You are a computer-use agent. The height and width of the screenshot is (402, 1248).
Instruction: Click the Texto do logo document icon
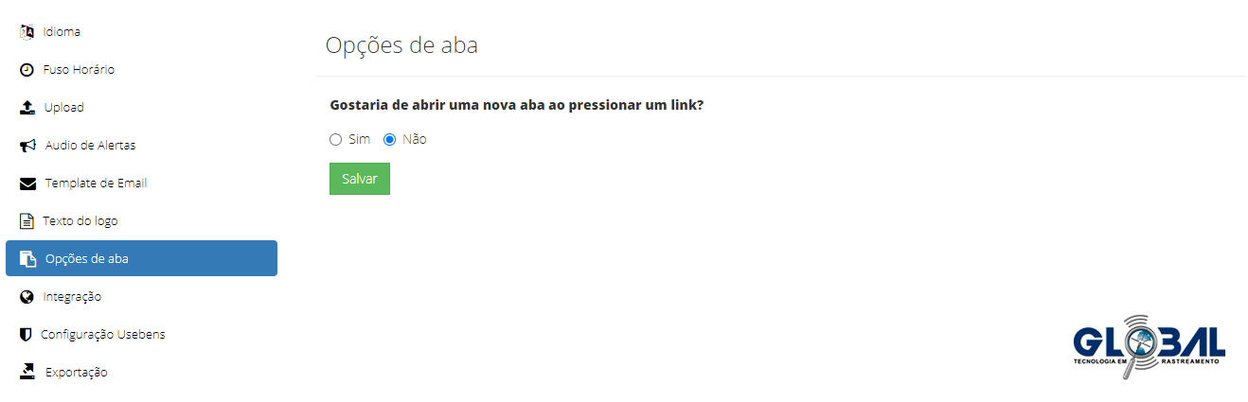point(27,221)
